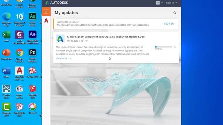223x125 pixels.
Task: Click the update download progress bar
Action: point(163,47)
